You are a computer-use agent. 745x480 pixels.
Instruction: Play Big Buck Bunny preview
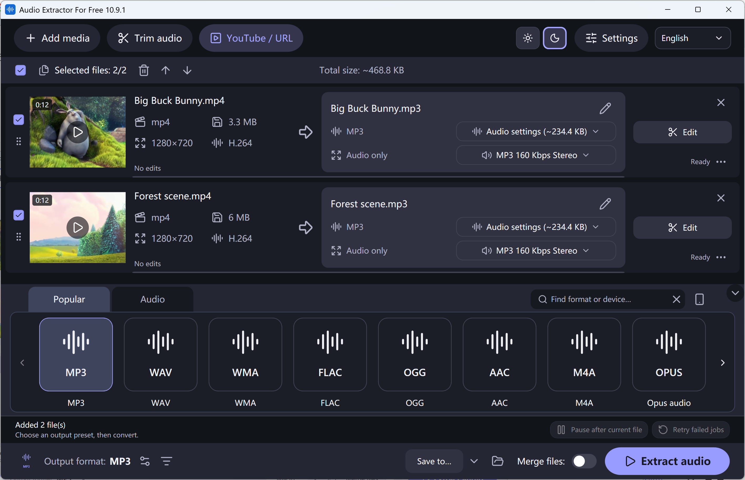click(x=78, y=132)
